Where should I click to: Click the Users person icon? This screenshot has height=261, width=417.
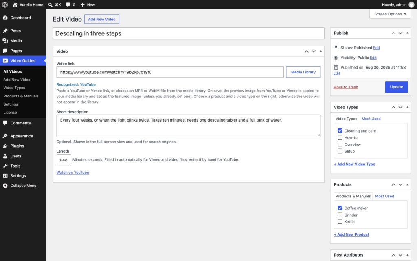tap(5, 156)
